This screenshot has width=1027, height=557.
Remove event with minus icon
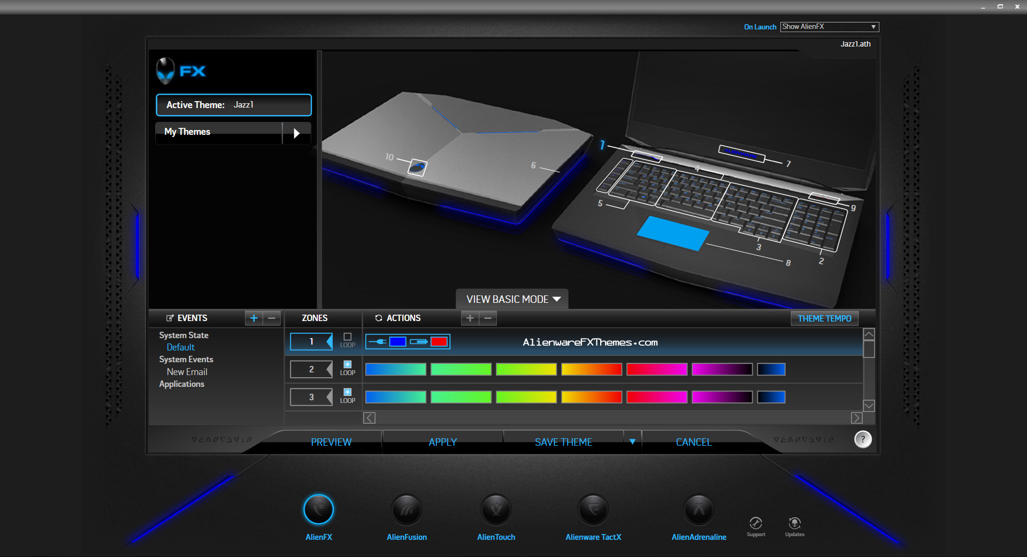click(x=272, y=318)
